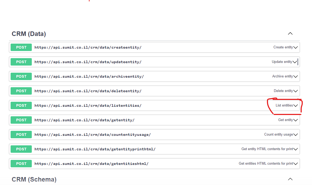Expand the Count entity usage chevron
Screen dimensions: 312x185
coord(296,135)
